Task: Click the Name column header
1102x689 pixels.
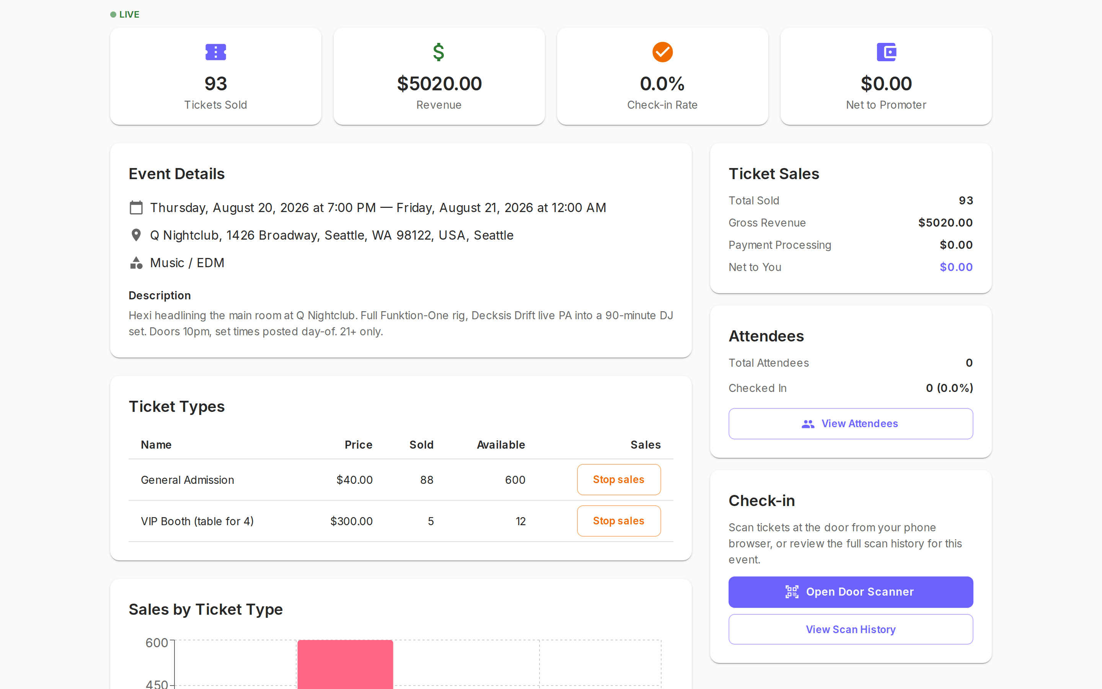Action: coord(156,445)
